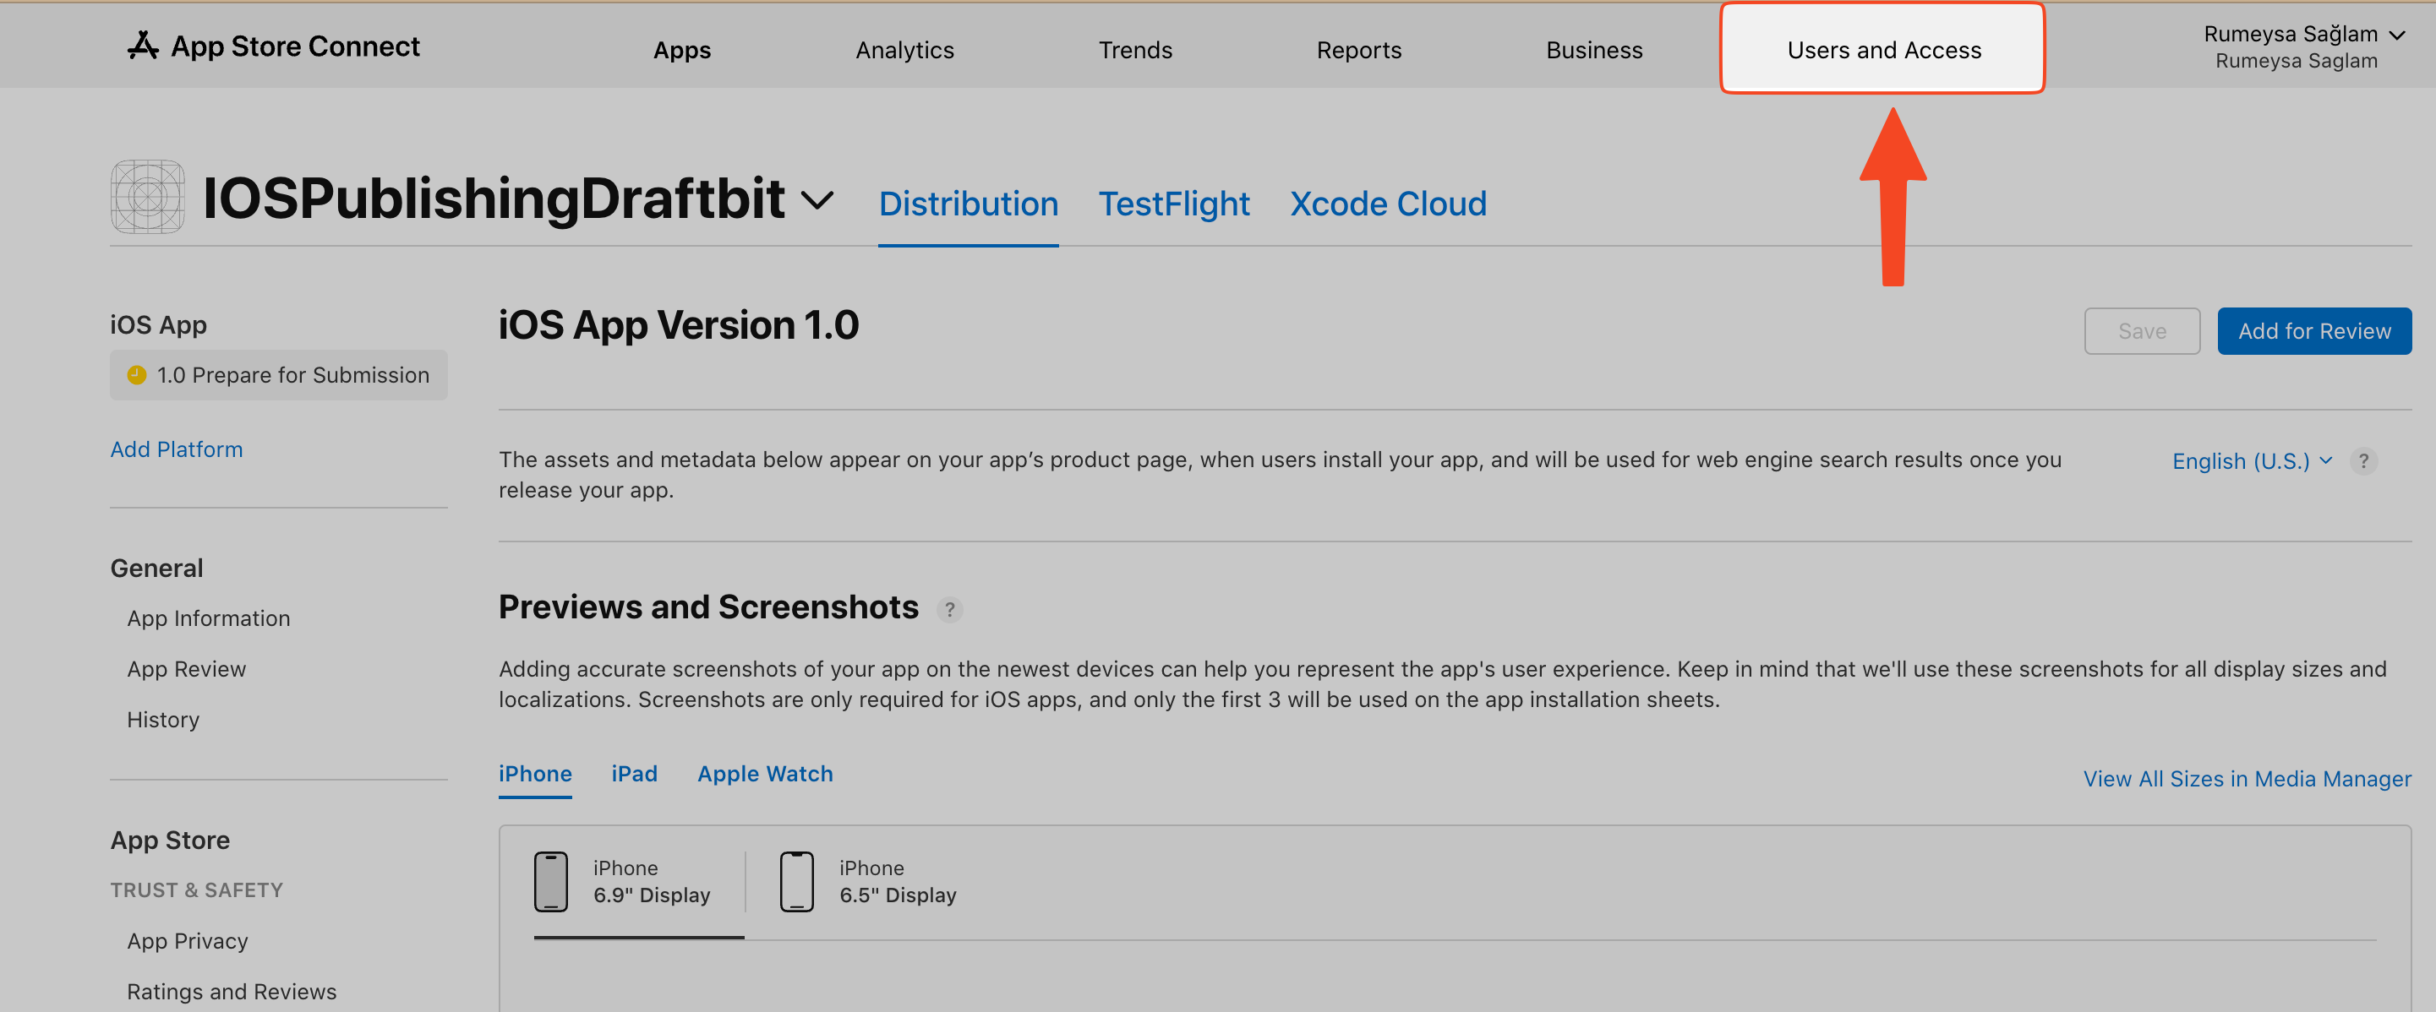
Task: Switch to the iPad screenshots tab
Action: [635, 773]
